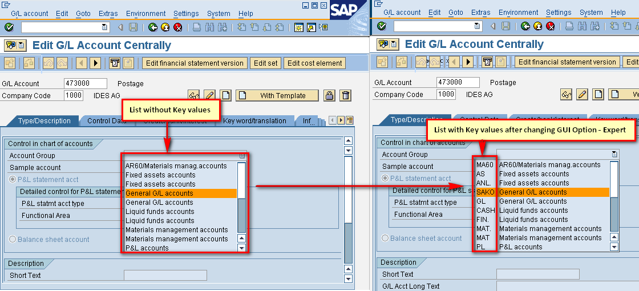
Task: Click the pencil Change icon in left window
Action: click(209, 95)
